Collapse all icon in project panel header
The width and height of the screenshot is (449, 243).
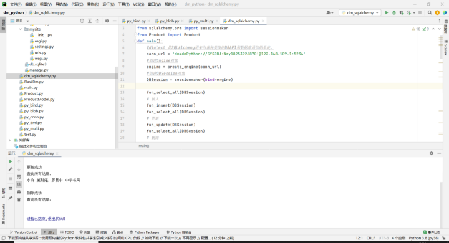click(97, 21)
